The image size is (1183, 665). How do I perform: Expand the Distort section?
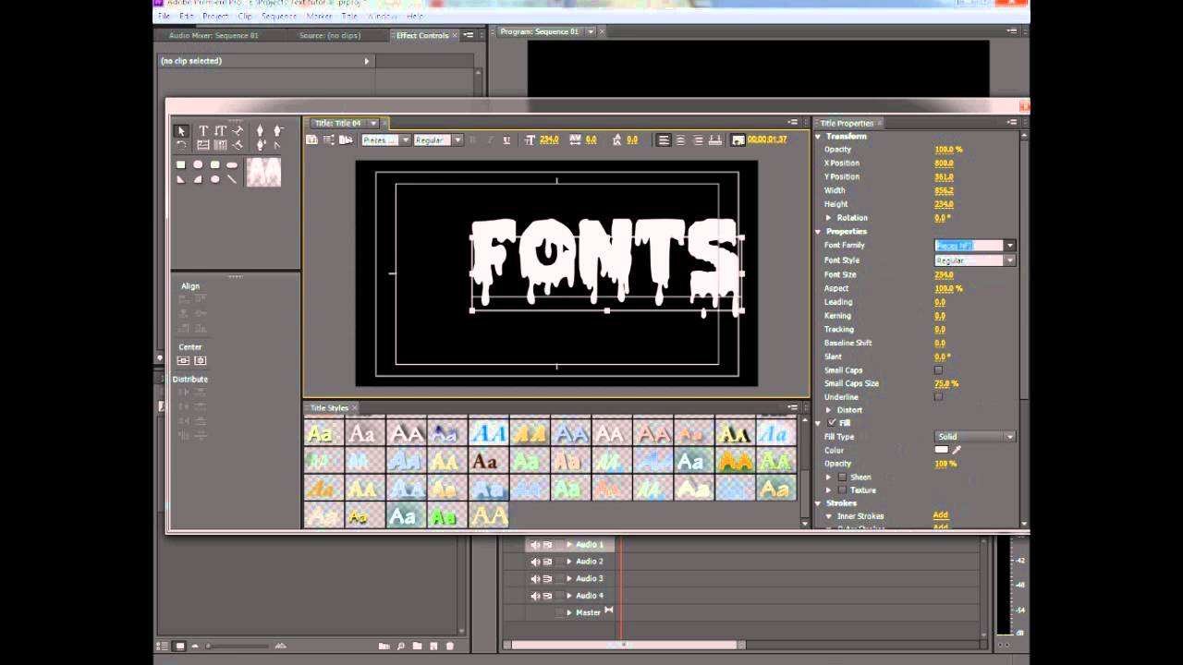click(829, 410)
